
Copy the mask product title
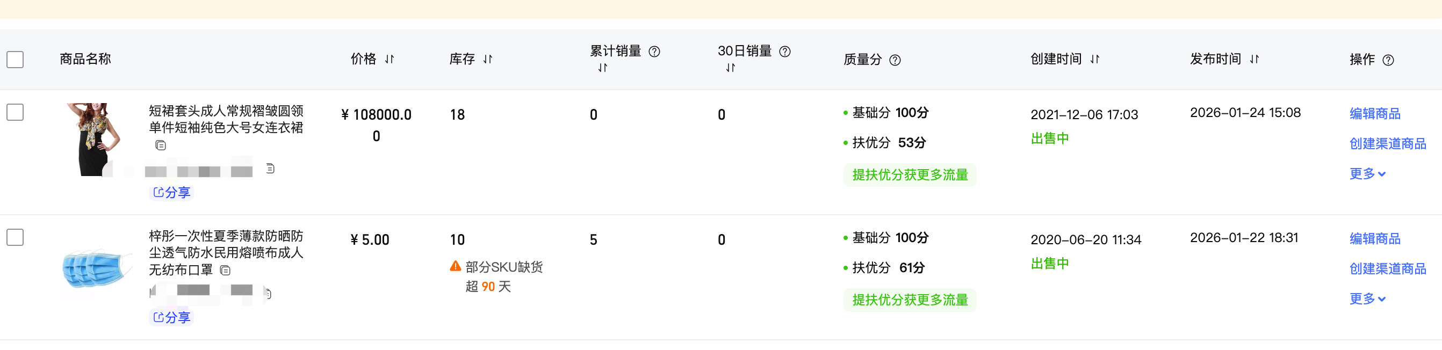[225, 271]
